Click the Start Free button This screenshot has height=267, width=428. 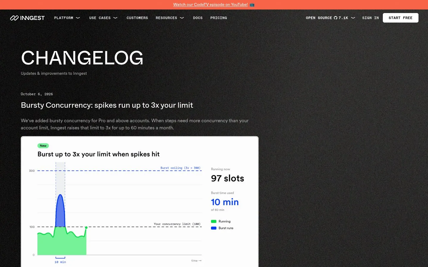coord(400,18)
